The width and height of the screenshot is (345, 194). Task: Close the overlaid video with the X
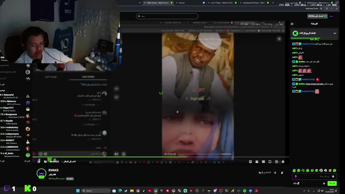coord(279,39)
